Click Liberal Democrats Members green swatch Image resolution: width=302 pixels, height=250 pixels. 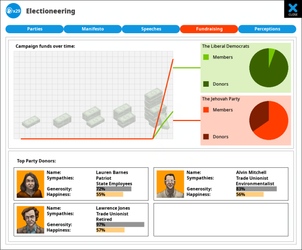coord(206,57)
